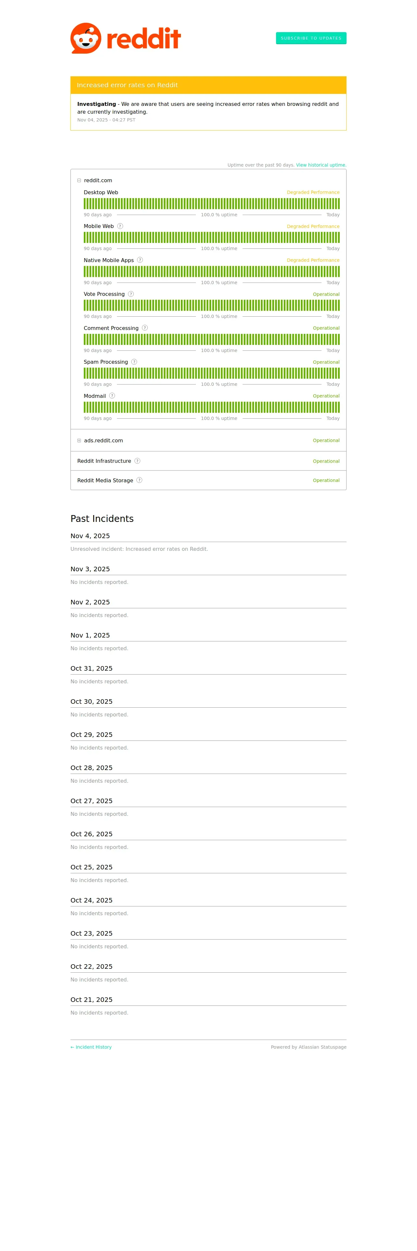Click the first Vote Processing uptime bar
This screenshot has width=417, height=1251.
pyautogui.click(x=85, y=305)
